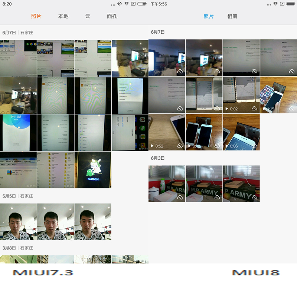Open the third selfie under 5月5日
The width and height of the screenshot is (297, 282).
pyautogui.click(x=93, y=222)
